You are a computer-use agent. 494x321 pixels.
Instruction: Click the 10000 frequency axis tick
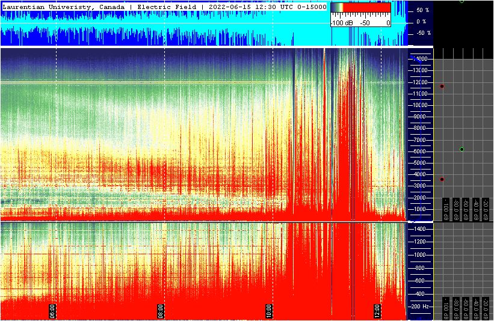(419, 105)
